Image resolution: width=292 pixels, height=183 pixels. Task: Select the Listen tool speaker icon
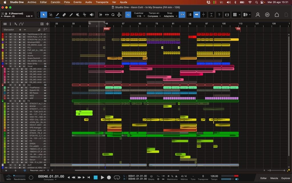[x=92, y=15]
